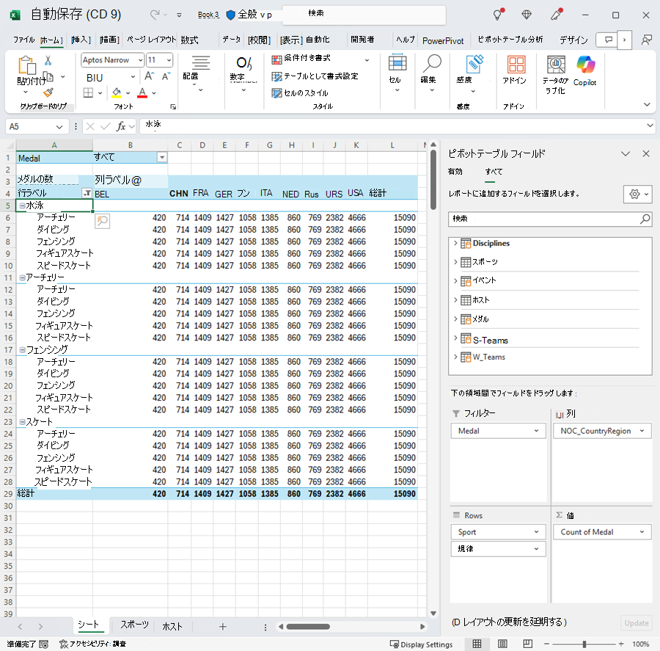
Task: Click the diamond premium icon in title bar
Action: click(x=527, y=15)
